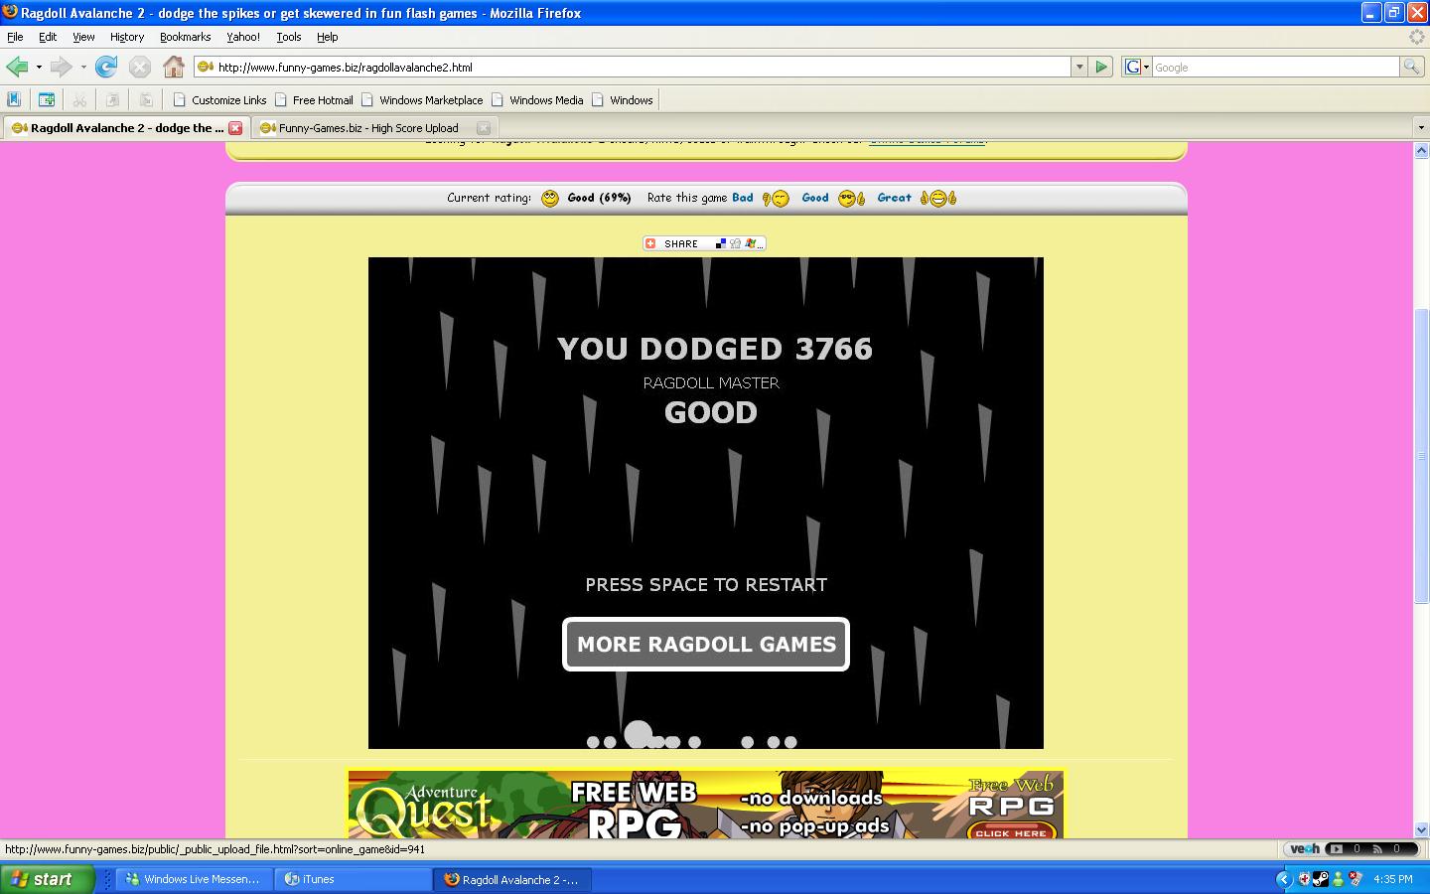Expand the URL bar history dropdown
The width and height of the screenshot is (1430, 894).
point(1079,67)
